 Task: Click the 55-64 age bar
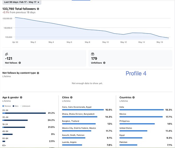pyautogui.click(x=4, y=141)
